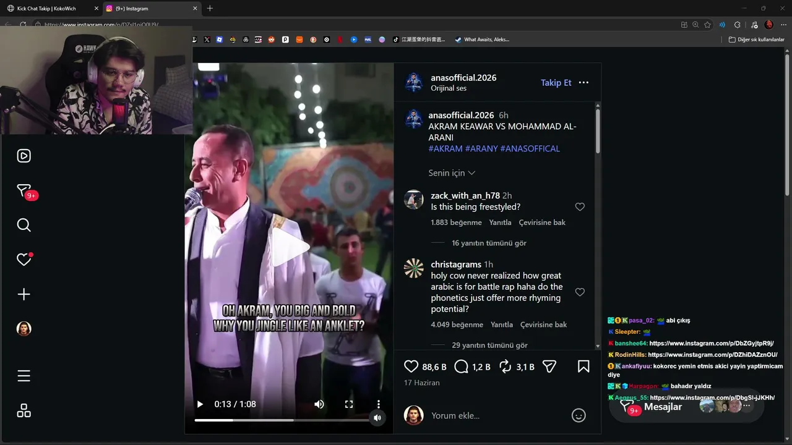Click the create new post plus icon
Image resolution: width=792 pixels, height=445 pixels.
tap(24, 294)
